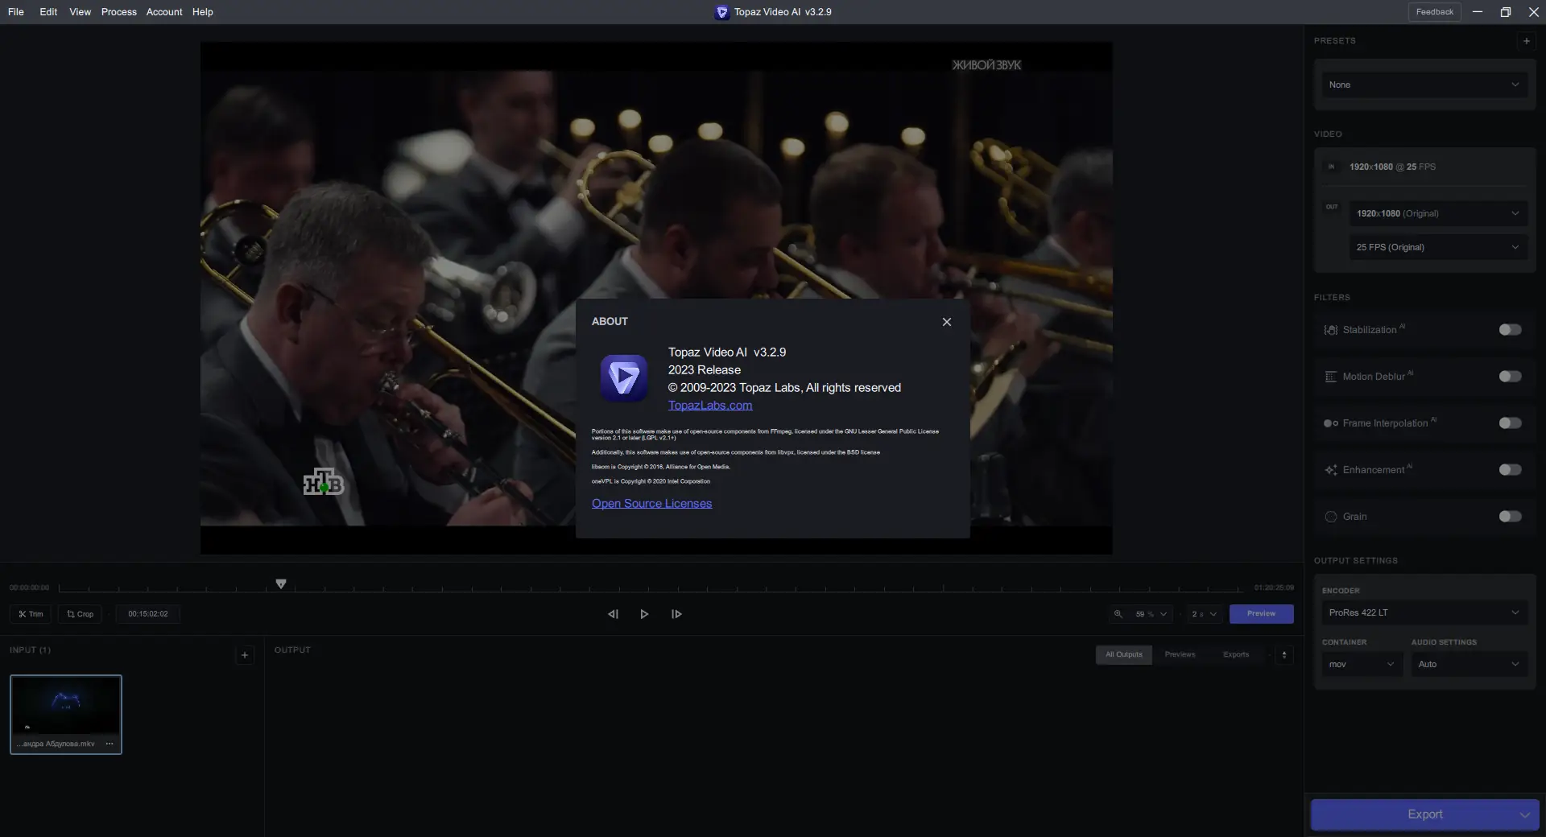Click the output sort arrows icon
Screen dimensions: 1546x837
coord(1284,655)
